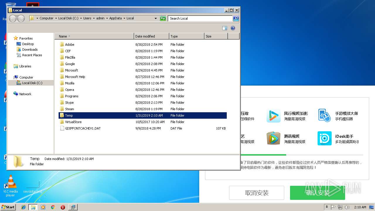Select GDIPFONTCACHEV1.DAT file icon

pos(62,128)
